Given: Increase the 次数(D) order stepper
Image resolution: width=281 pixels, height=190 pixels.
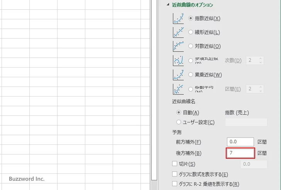Looking at the screenshot, I should click(261, 58).
